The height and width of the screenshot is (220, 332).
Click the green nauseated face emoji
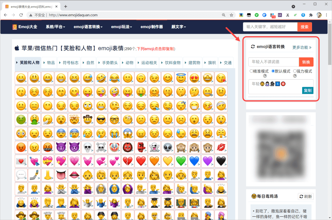[21, 120]
